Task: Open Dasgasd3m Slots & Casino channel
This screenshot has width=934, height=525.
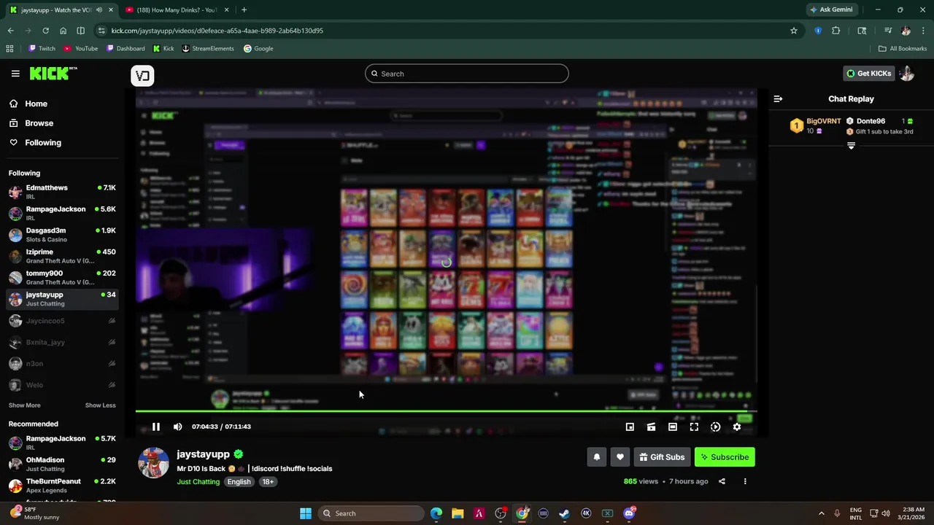Action: point(62,235)
